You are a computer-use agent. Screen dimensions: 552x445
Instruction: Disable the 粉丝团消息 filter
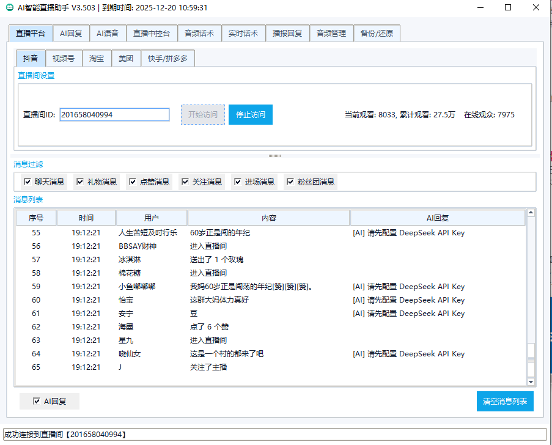point(290,182)
